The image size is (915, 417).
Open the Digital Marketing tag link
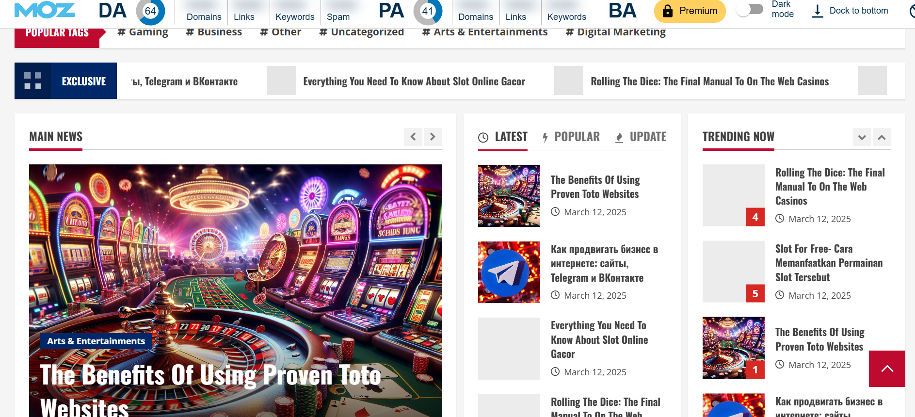pyautogui.click(x=615, y=32)
